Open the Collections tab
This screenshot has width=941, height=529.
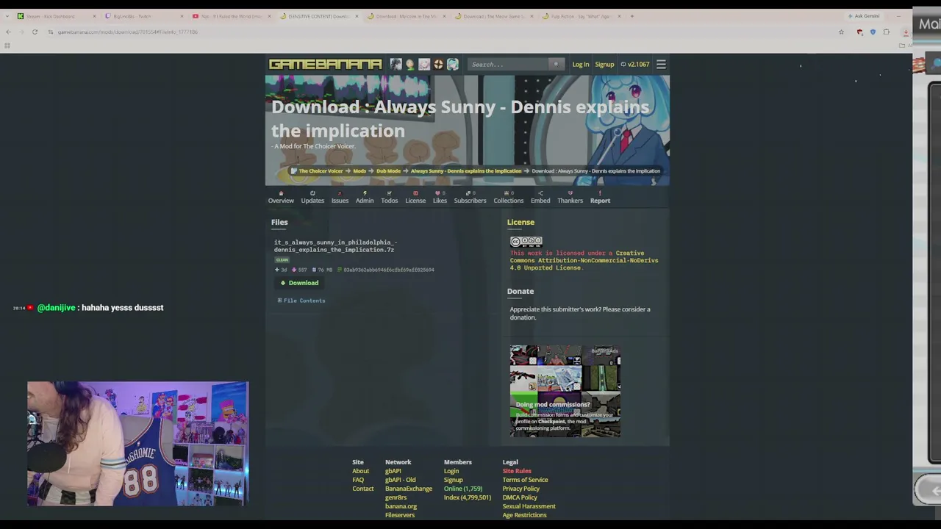[x=509, y=197]
